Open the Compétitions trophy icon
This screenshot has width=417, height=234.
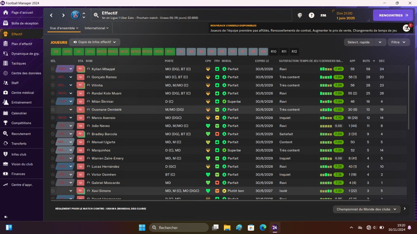pyautogui.click(x=6, y=123)
